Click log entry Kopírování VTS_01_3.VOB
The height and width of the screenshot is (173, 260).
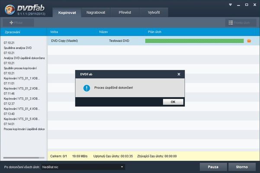coord(22,99)
